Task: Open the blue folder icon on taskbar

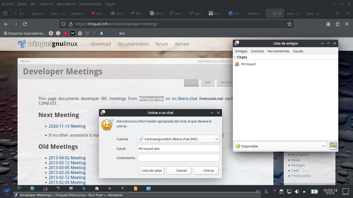Action: click(x=149, y=188)
